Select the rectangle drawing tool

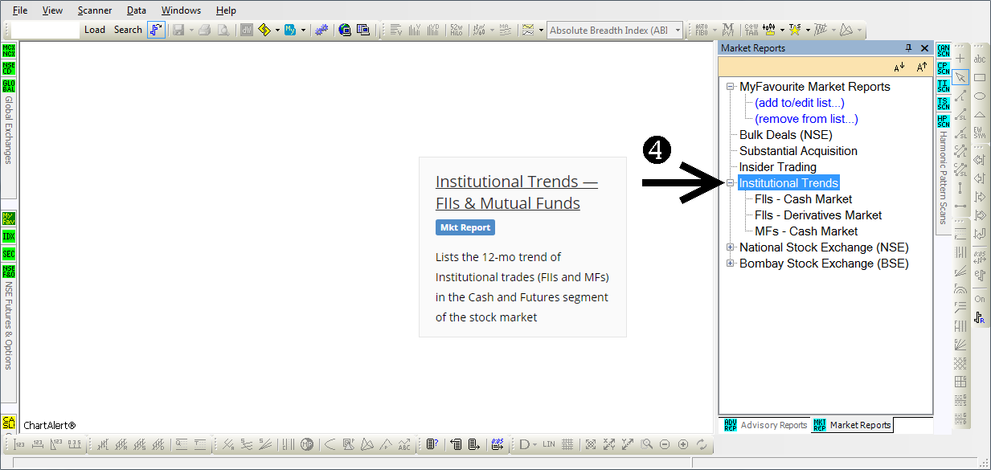980,77
